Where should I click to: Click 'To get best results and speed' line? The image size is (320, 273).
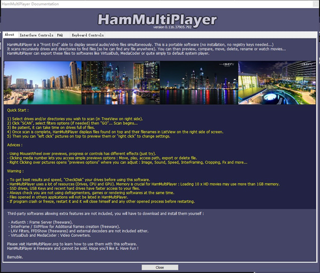pyautogui.click(x=78, y=180)
